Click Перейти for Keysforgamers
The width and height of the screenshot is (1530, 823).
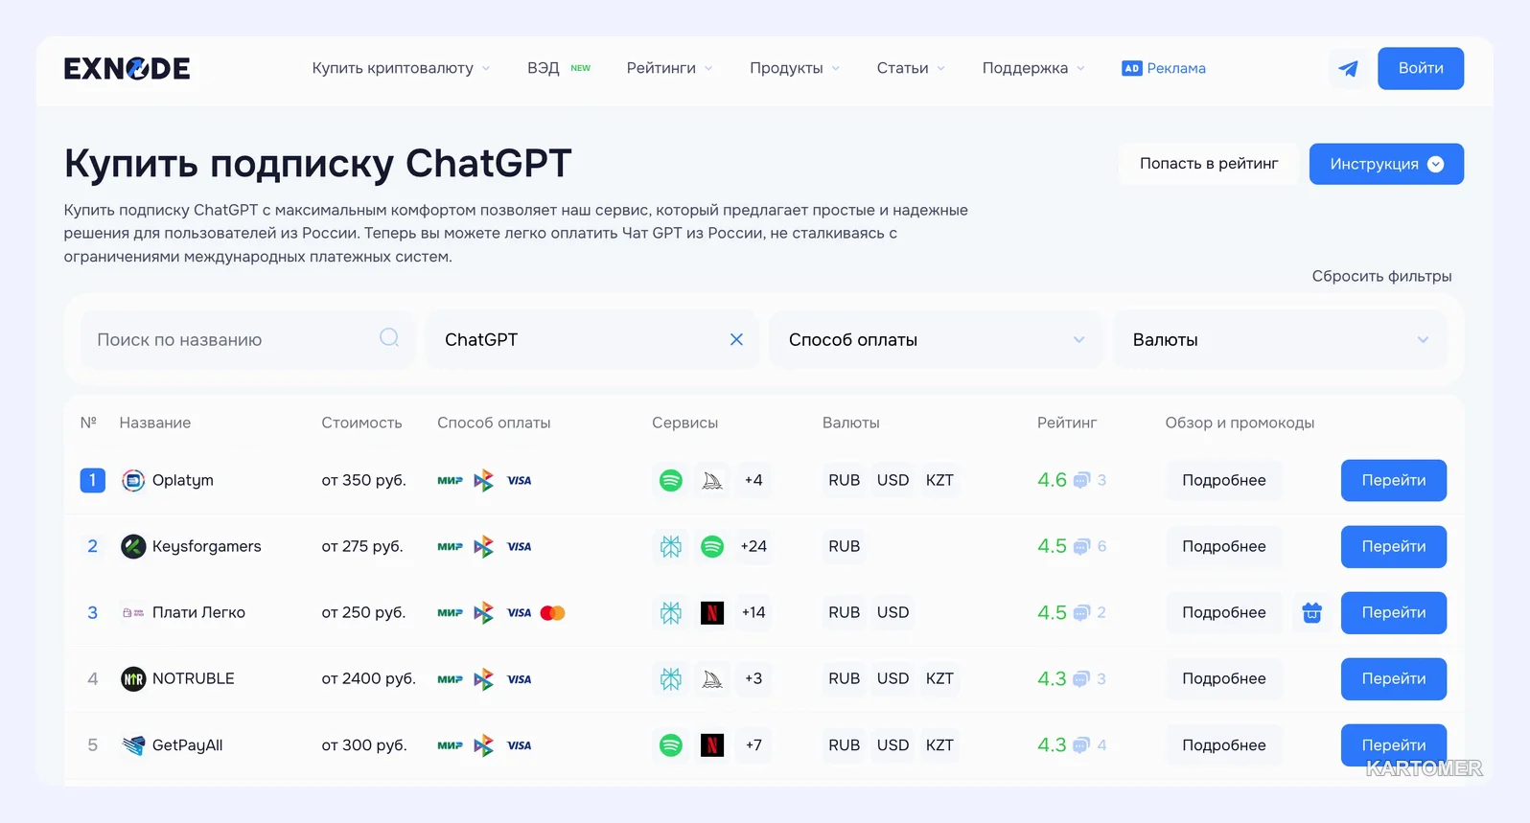[1394, 546]
